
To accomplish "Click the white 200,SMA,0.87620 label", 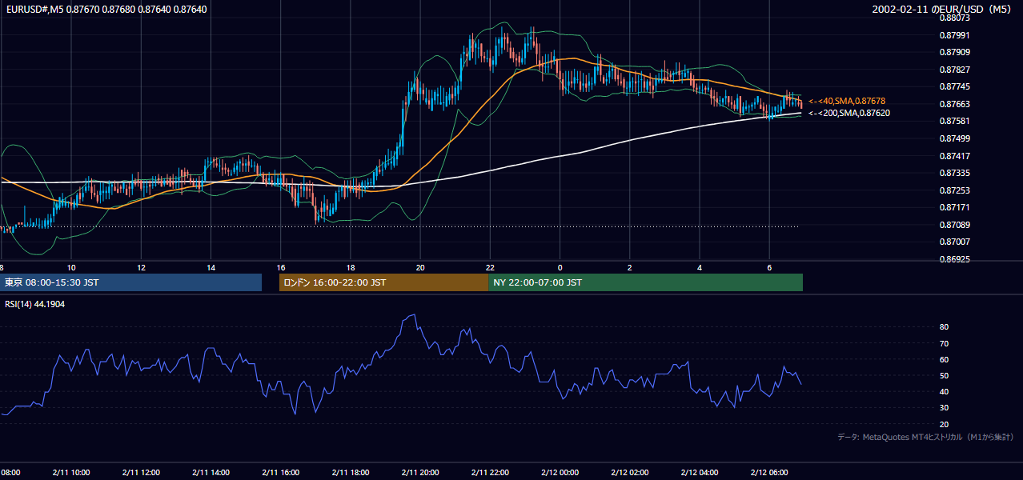I will (848, 113).
